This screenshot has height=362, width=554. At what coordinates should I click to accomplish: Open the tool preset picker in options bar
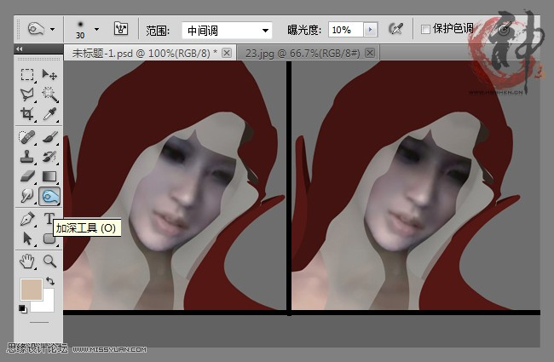click(x=41, y=29)
